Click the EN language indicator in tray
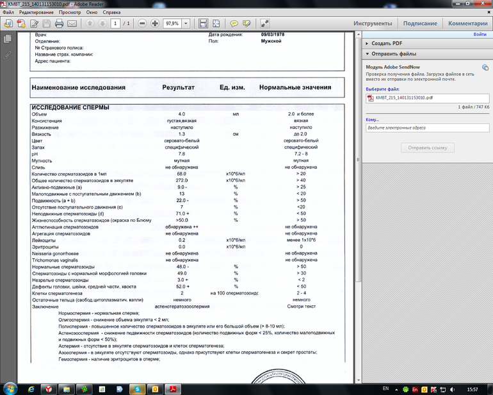This screenshot has width=493, height=395. click(x=385, y=389)
